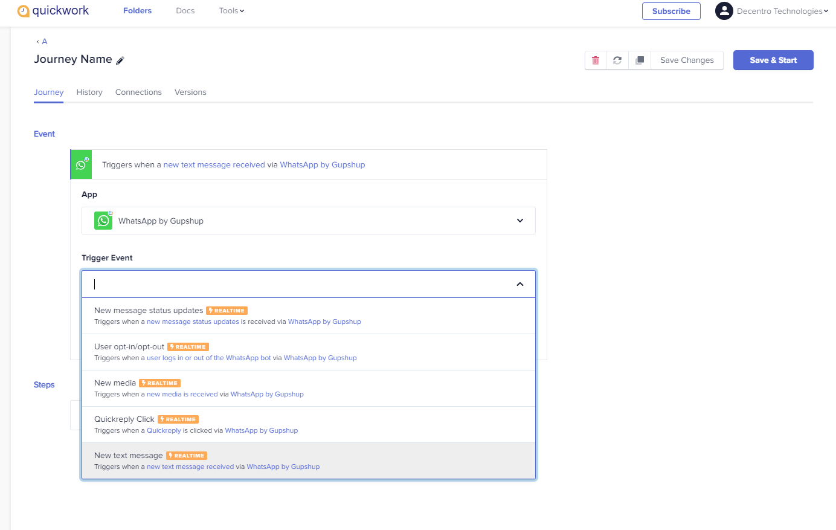Click WhatsApp icon in App selector

103,221
